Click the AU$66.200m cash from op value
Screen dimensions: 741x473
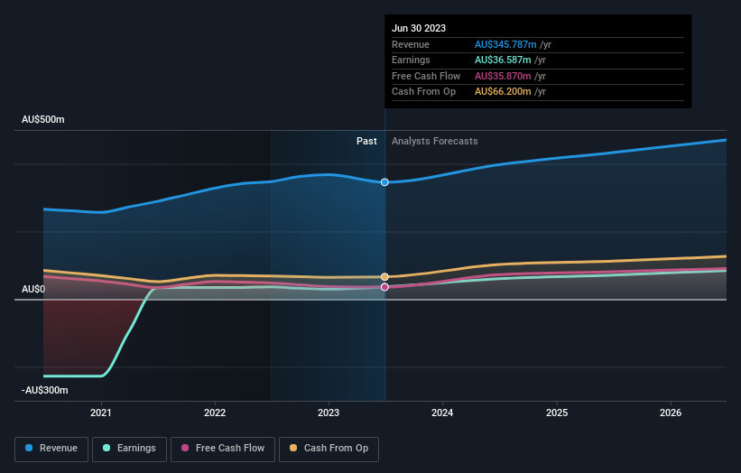[x=503, y=92]
